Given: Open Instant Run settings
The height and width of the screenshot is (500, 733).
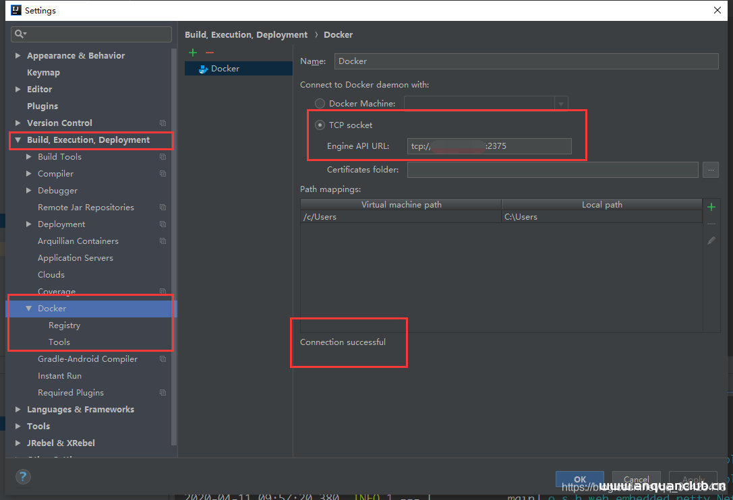Looking at the screenshot, I should [x=59, y=376].
